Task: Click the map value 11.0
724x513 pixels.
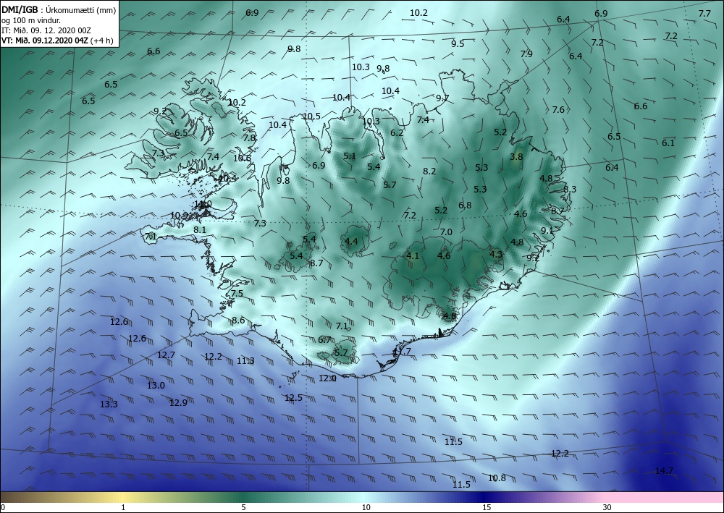Action: 203,204
